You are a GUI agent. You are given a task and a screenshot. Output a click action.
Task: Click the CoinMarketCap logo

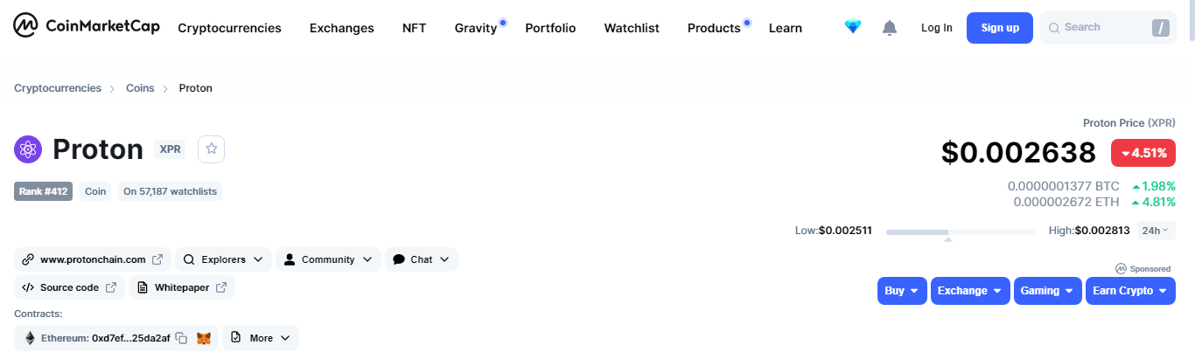coord(87,27)
